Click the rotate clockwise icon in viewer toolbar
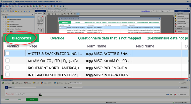 tap(59, 14)
